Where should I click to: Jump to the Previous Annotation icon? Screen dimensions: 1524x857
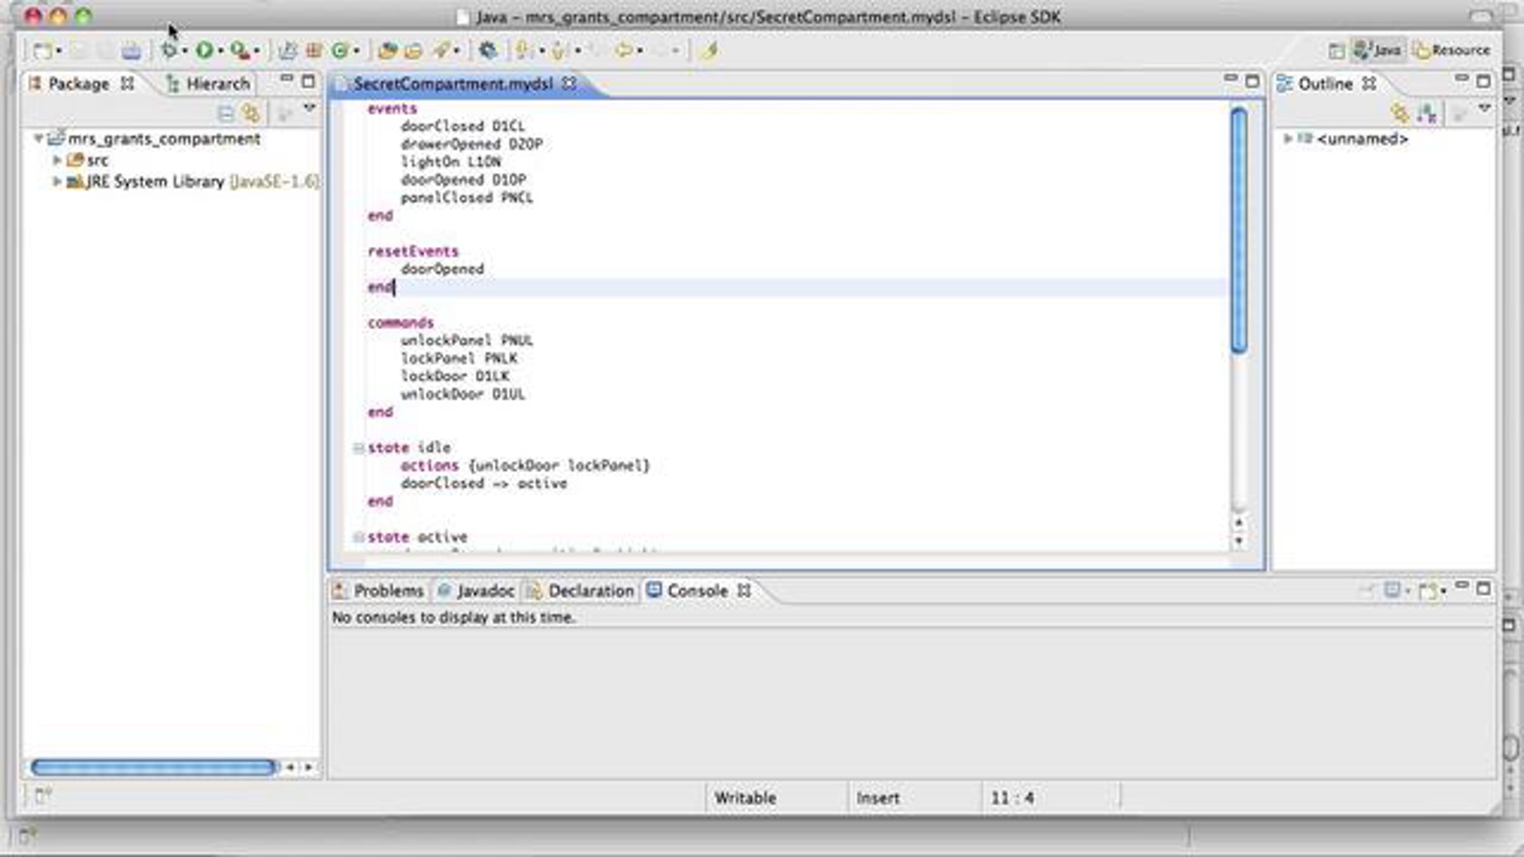tap(559, 50)
